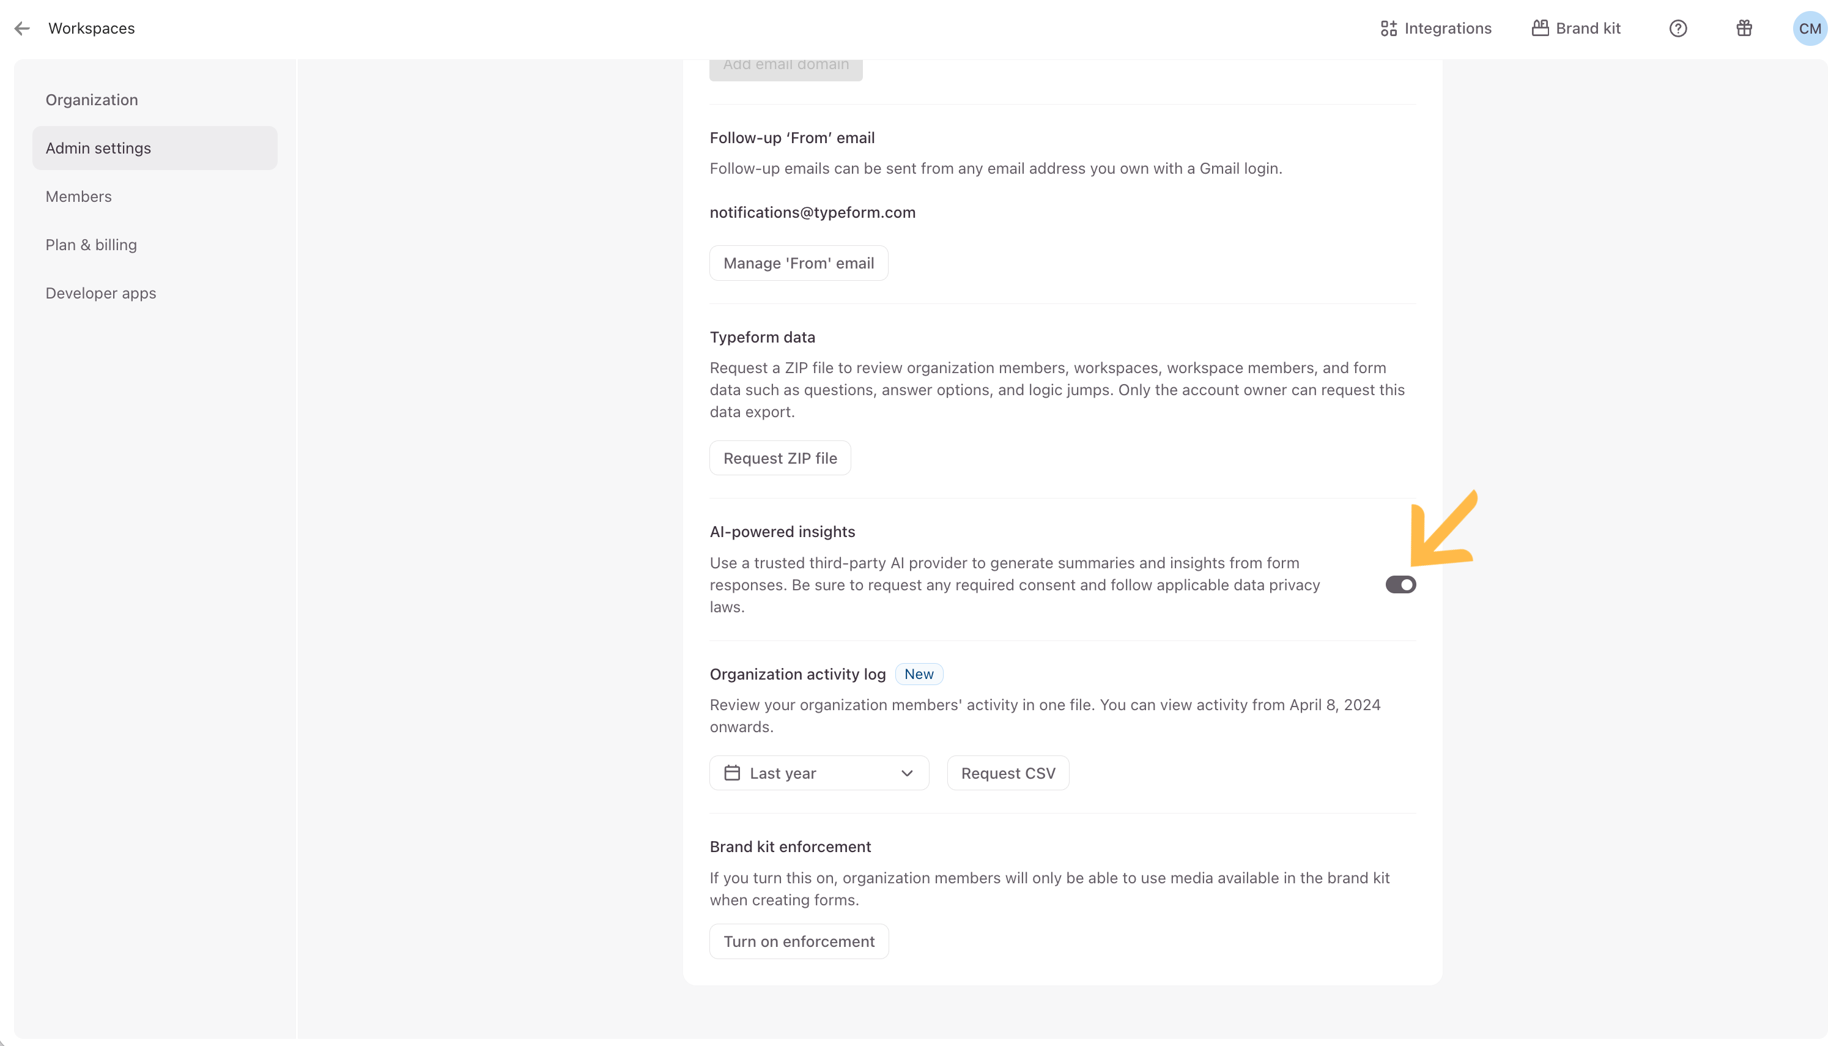This screenshot has width=1831, height=1046.
Task: Click the Integrations grid icon
Action: (1388, 29)
